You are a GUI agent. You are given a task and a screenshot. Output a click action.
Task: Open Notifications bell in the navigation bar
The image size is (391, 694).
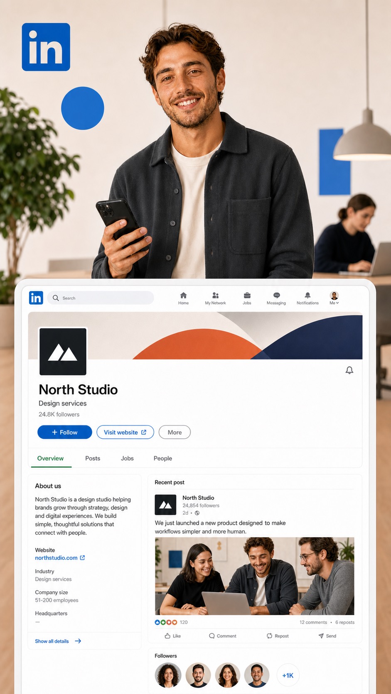tap(307, 298)
